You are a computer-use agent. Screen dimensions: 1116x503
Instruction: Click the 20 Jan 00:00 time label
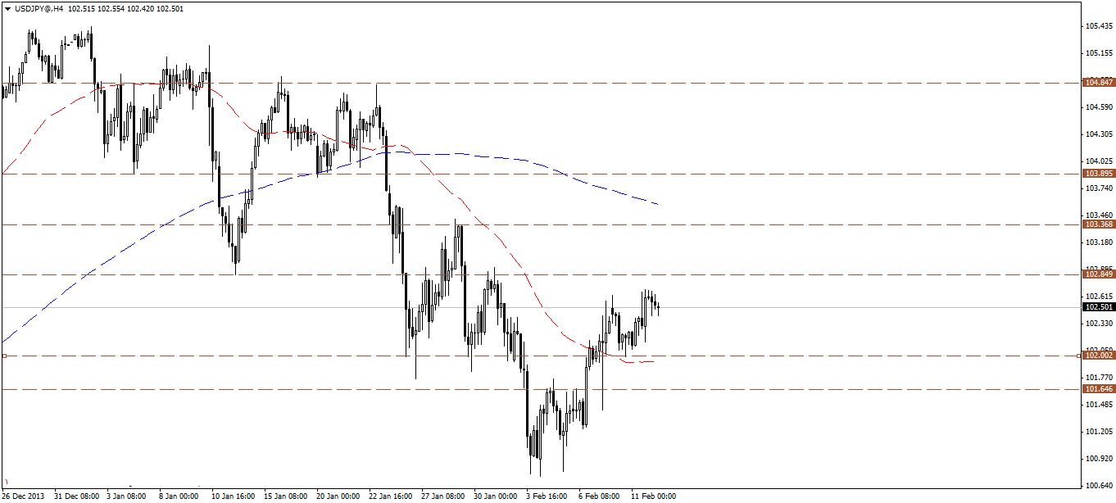[x=339, y=496]
